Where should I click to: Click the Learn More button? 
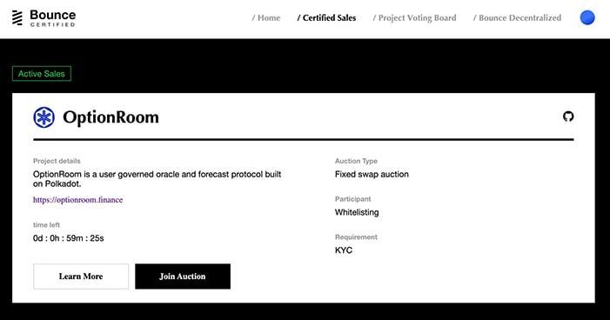click(x=81, y=277)
